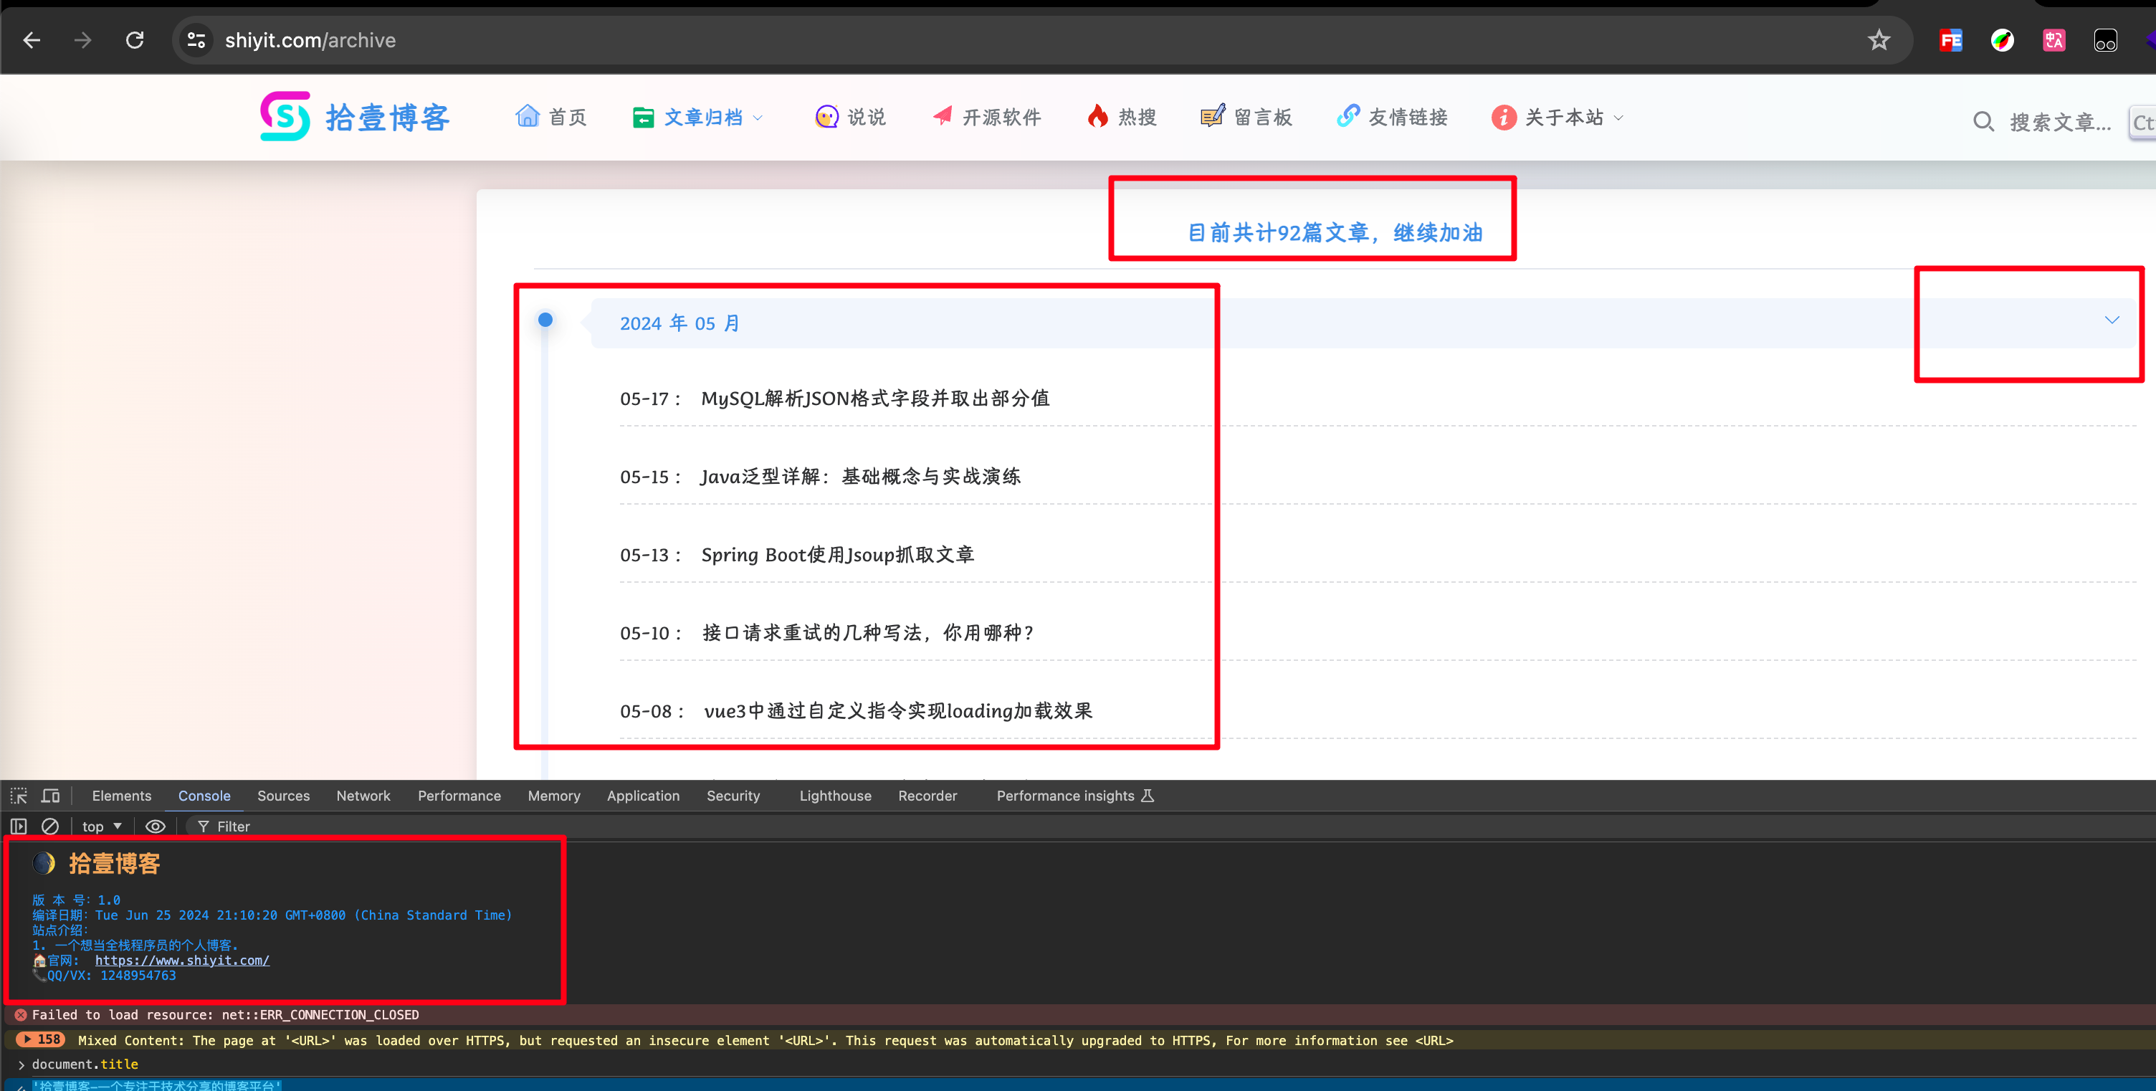Bookmark page with the star icon
The image size is (2156, 1091).
click(x=1878, y=39)
